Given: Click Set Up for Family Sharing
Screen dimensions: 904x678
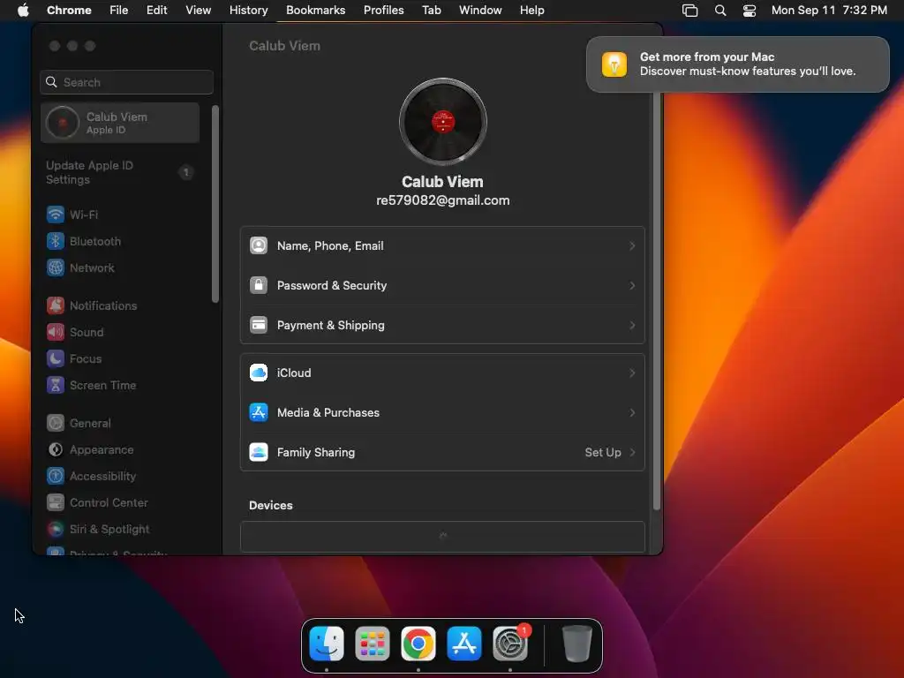Looking at the screenshot, I should click(602, 453).
